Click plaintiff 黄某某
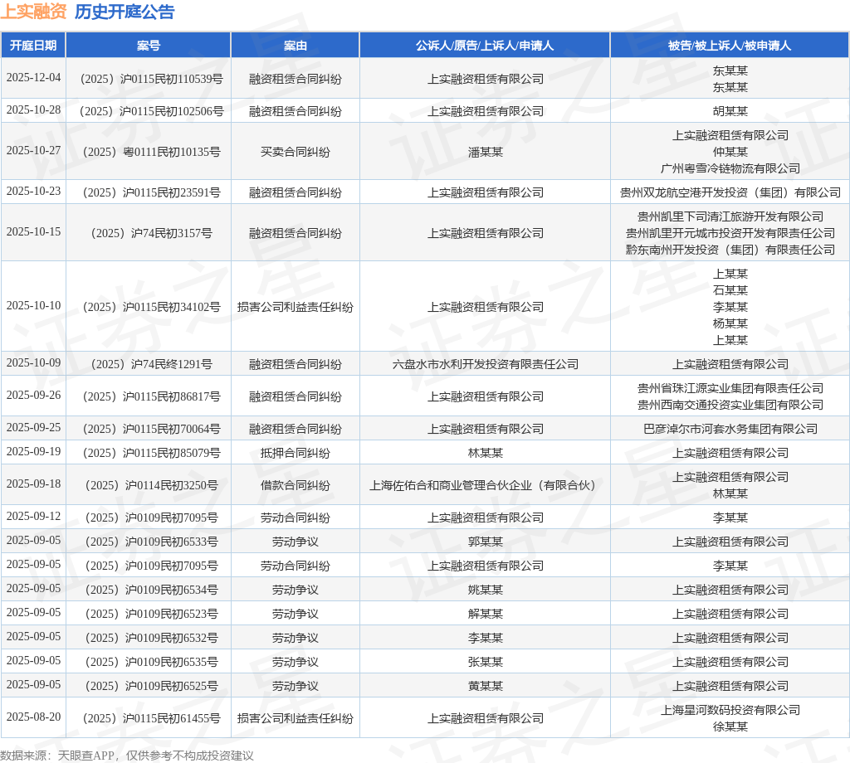The width and height of the screenshot is (850, 763). [485, 686]
